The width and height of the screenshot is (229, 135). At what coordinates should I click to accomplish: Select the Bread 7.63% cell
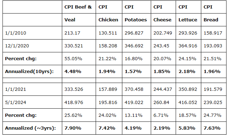pyautogui.click(x=214, y=128)
